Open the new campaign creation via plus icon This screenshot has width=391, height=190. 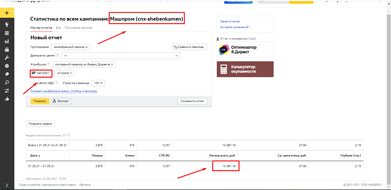click(7, 13)
